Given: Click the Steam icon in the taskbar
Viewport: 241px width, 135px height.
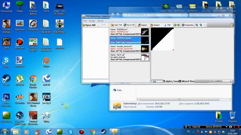Looking at the screenshot, I should (x=104, y=132).
